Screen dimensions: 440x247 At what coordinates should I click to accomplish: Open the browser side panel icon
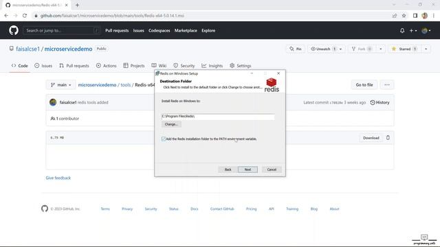(415, 16)
